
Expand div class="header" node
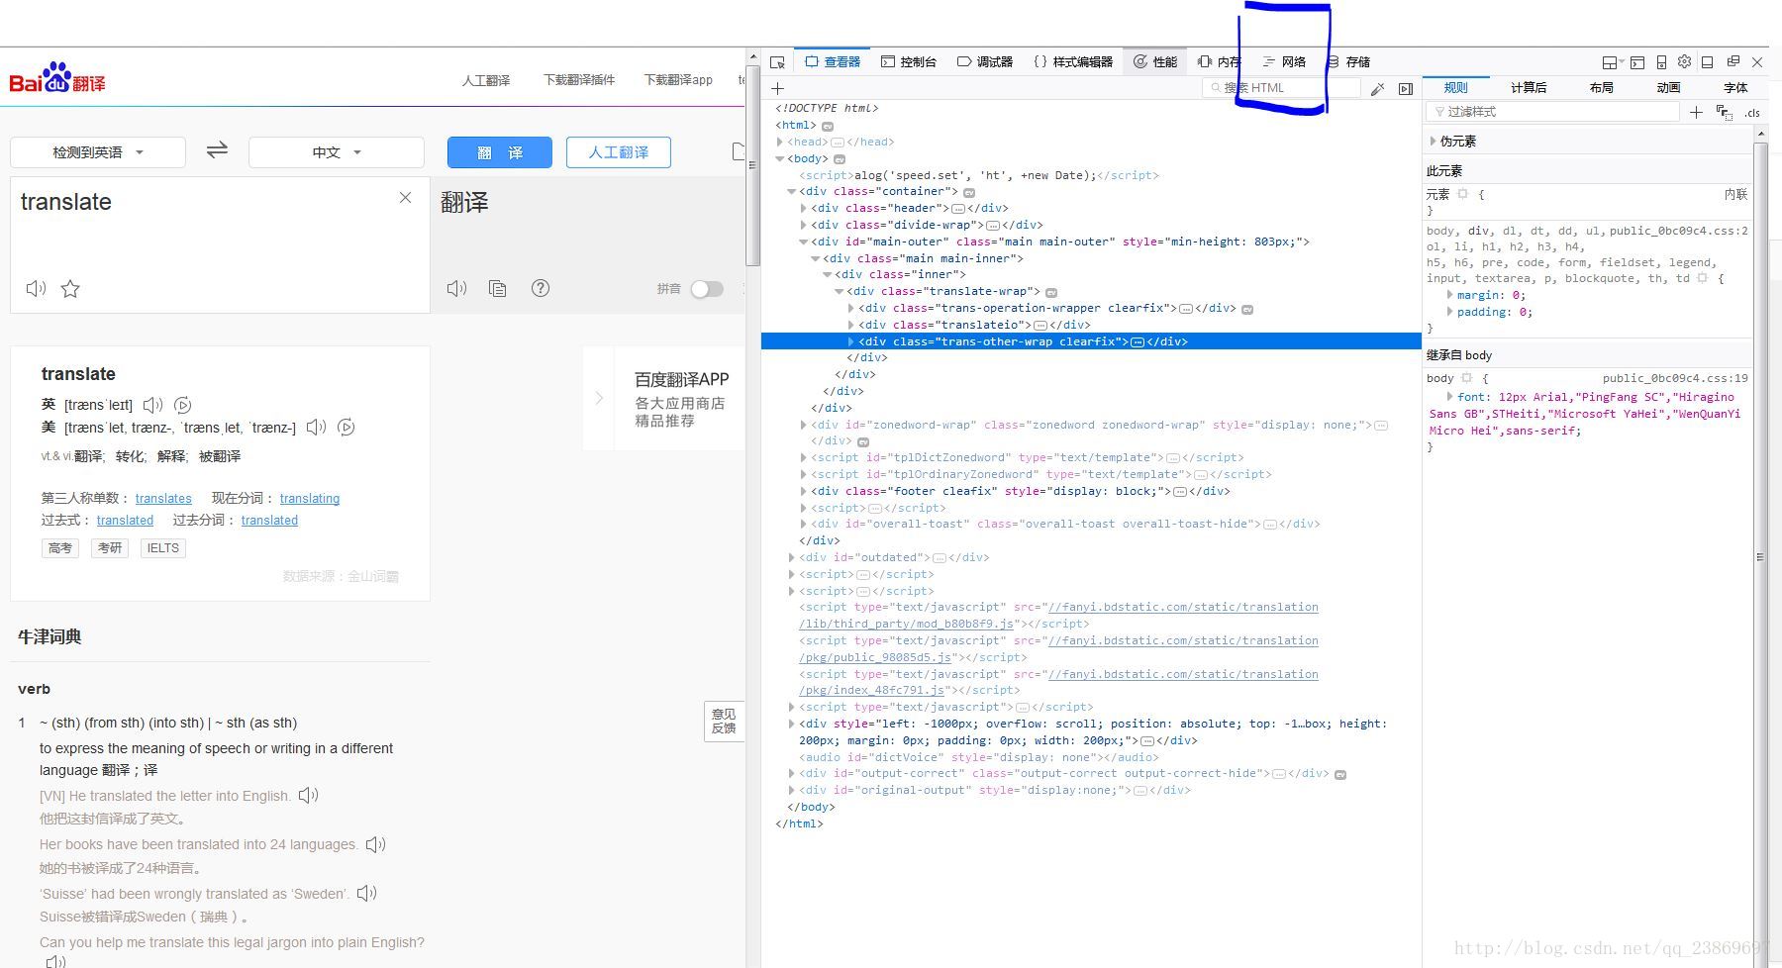804,208
